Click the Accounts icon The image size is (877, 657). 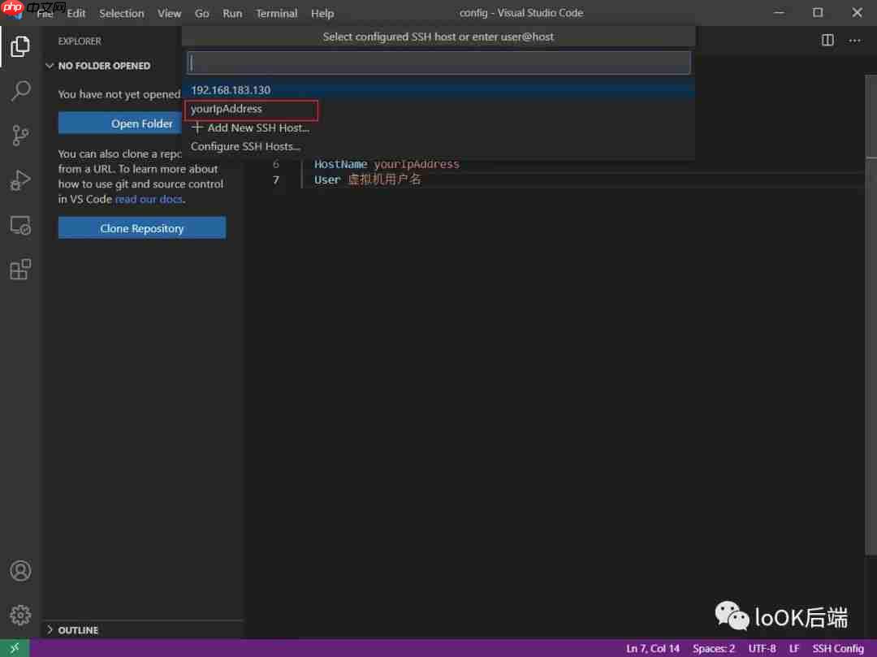point(19,570)
